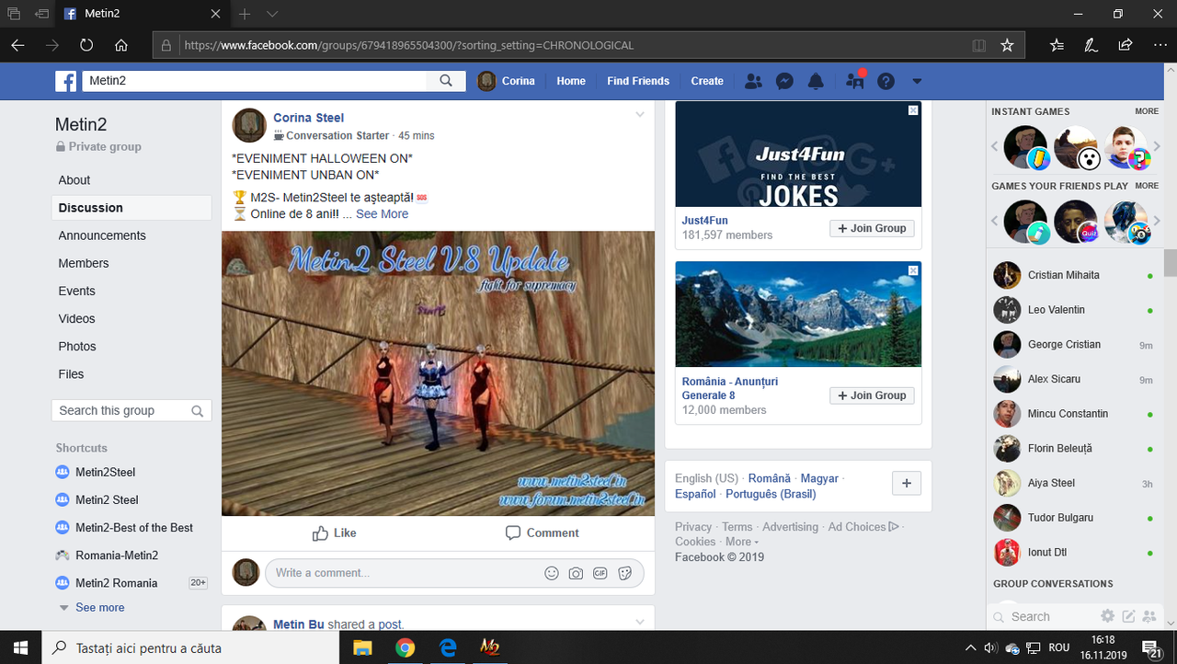Click the Facebook logo icon
Image resolution: width=1177 pixels, height=664 pixels.
point(66,81)
